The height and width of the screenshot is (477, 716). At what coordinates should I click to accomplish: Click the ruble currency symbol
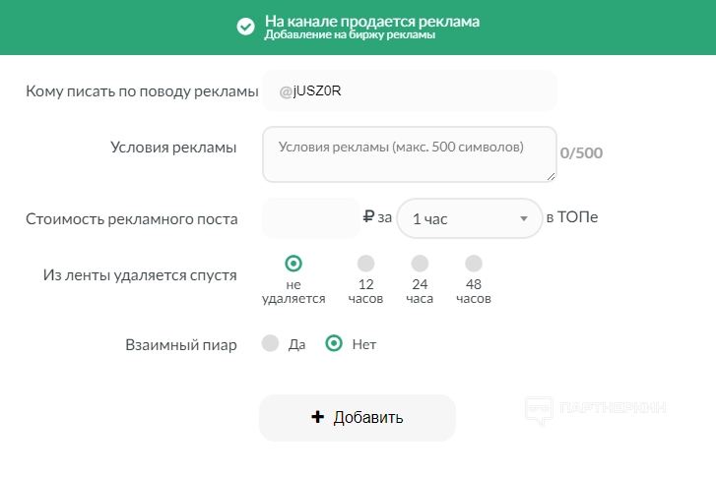pyautogui.click(x=368, y=218)
